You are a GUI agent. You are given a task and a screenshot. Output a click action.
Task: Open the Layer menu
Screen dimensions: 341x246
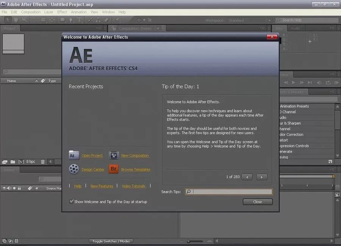tap(49, 12)
